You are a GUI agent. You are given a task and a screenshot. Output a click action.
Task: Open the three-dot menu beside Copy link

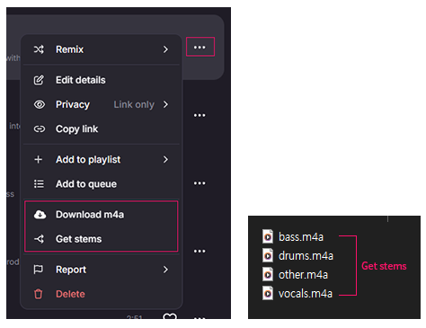pyautogui.click(x=200, y=115)
